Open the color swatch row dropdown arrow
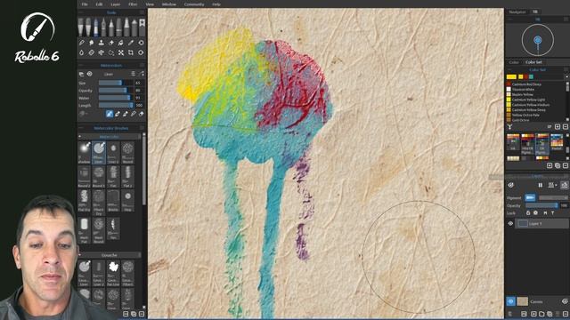Viewport: 570px width, 320px height. click(x=566, y=77)
